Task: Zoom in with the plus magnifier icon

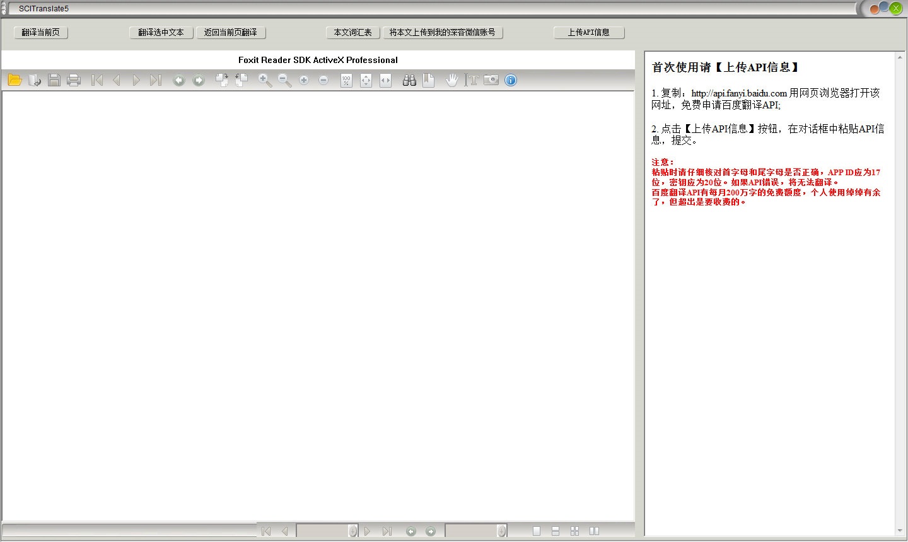Action: tap(265, 80)
